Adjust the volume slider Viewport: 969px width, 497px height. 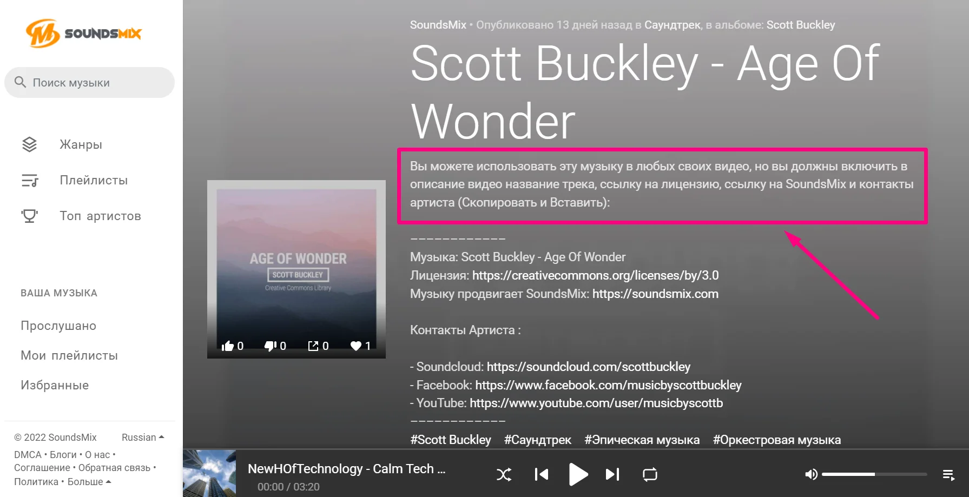(x=874, y=474)
